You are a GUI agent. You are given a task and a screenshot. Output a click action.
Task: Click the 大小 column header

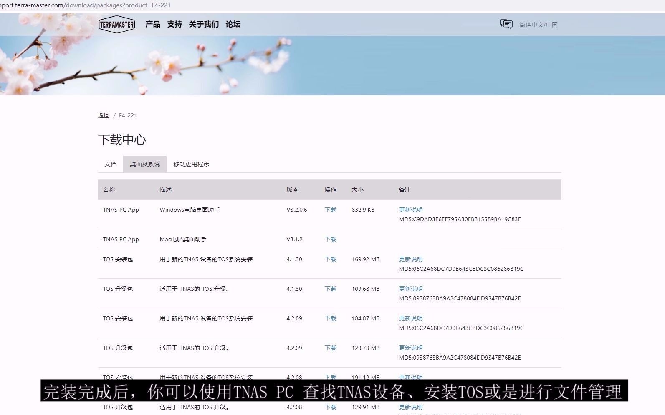(x=358, y=190)
